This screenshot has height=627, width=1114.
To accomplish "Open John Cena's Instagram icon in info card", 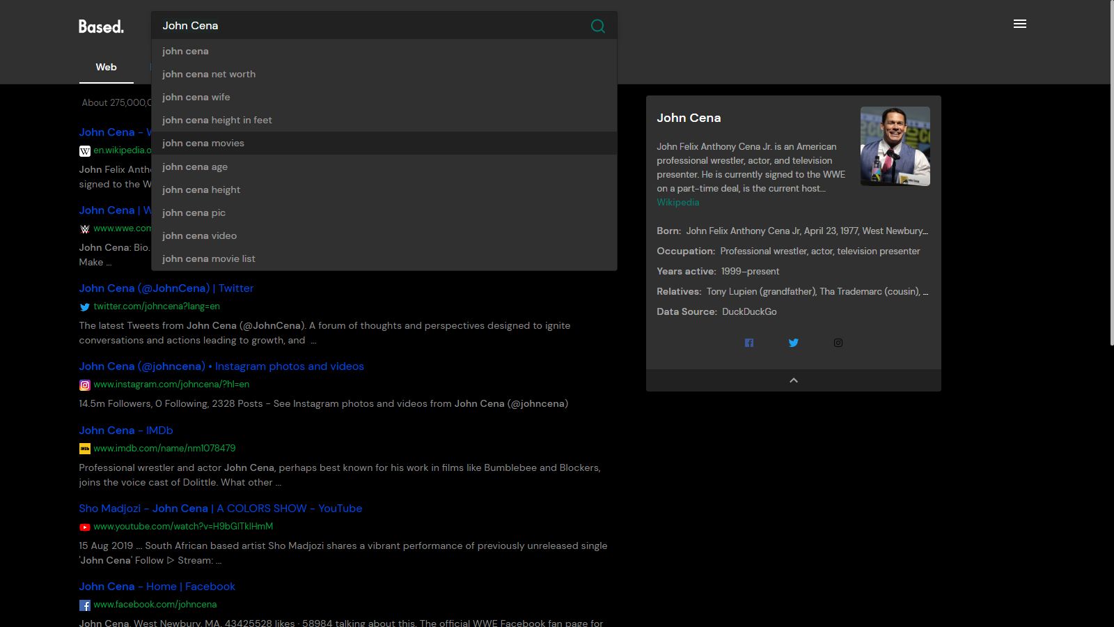I will tap(838, 343).
